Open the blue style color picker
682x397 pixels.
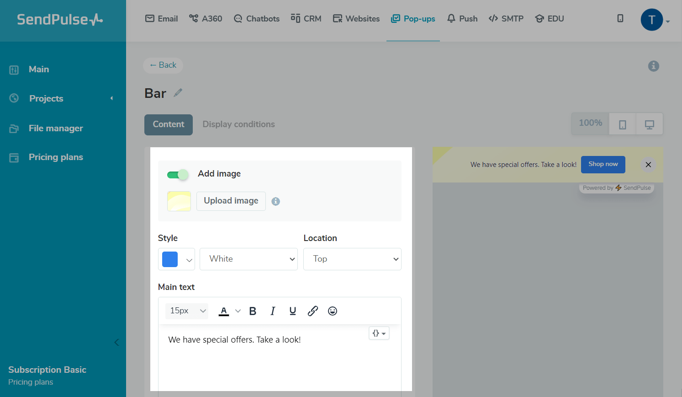[176, 259]
